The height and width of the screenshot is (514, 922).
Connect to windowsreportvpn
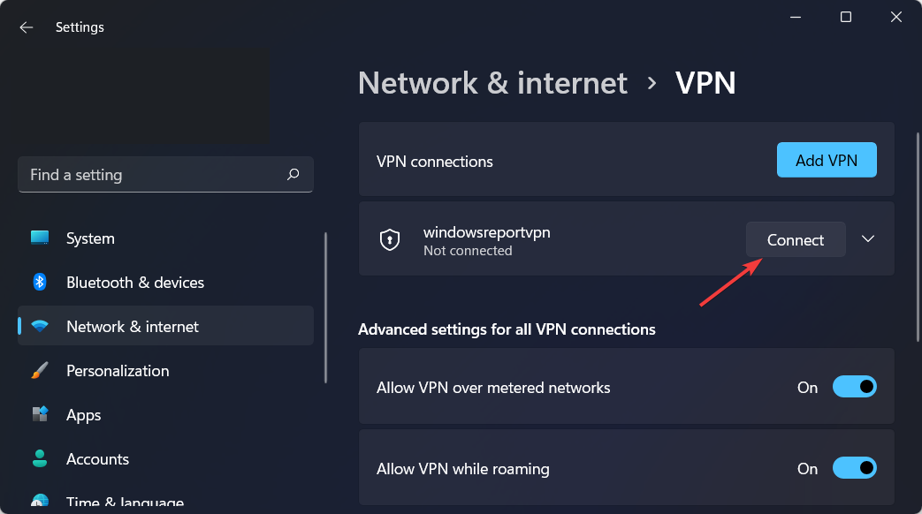click(x=796, y=239)
